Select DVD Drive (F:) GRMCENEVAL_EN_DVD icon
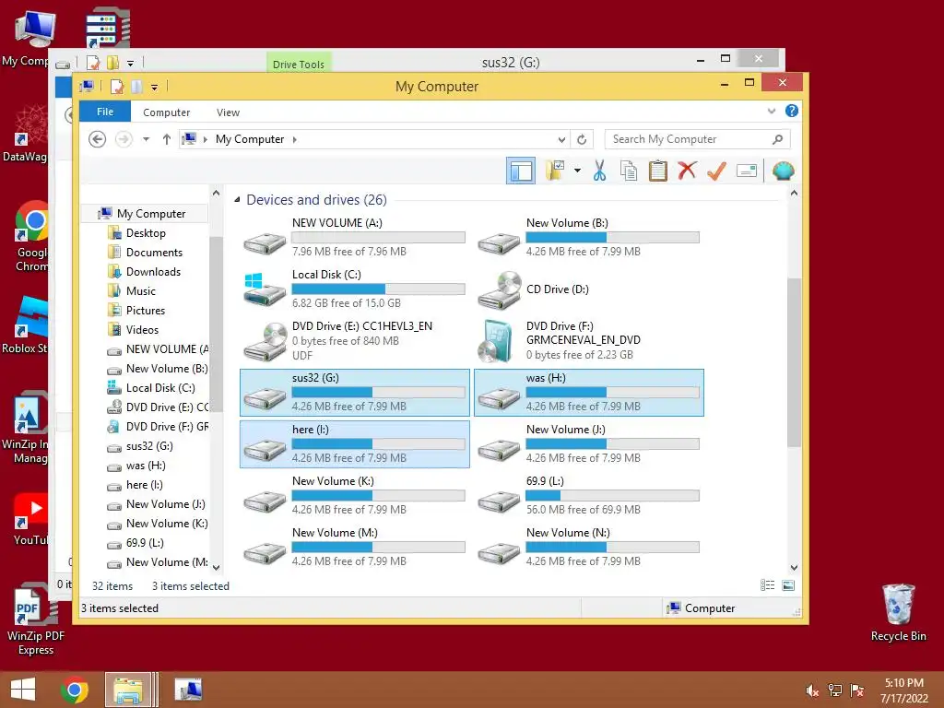The width and height of the screenshot is (944, 708). point(495,341)
